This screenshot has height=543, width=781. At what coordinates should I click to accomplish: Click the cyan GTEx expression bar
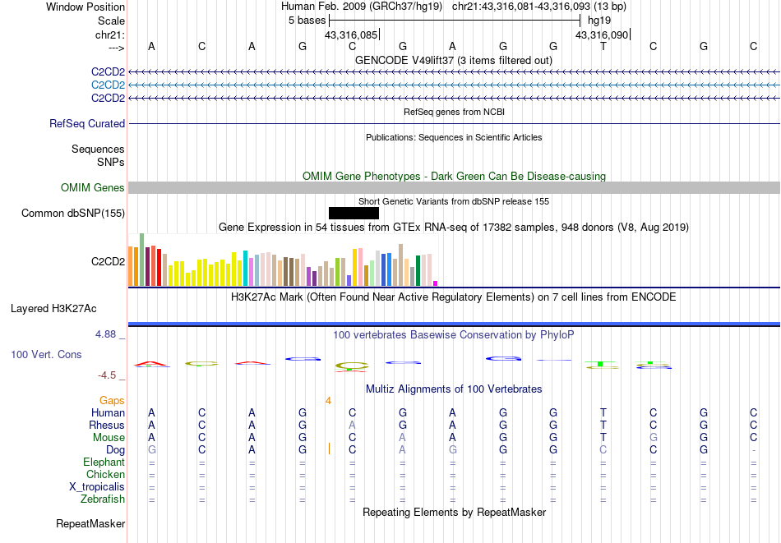[246, 269]
